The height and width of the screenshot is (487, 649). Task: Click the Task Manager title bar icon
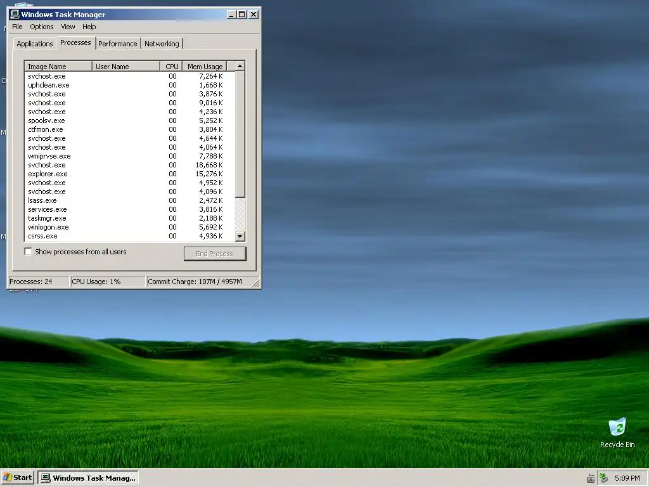(15, 15)
